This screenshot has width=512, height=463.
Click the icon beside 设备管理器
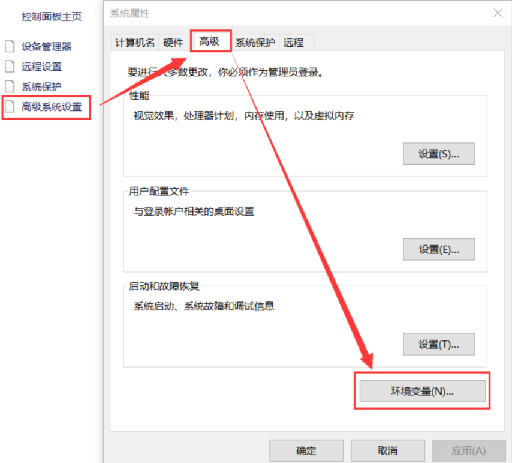[10, 46]
